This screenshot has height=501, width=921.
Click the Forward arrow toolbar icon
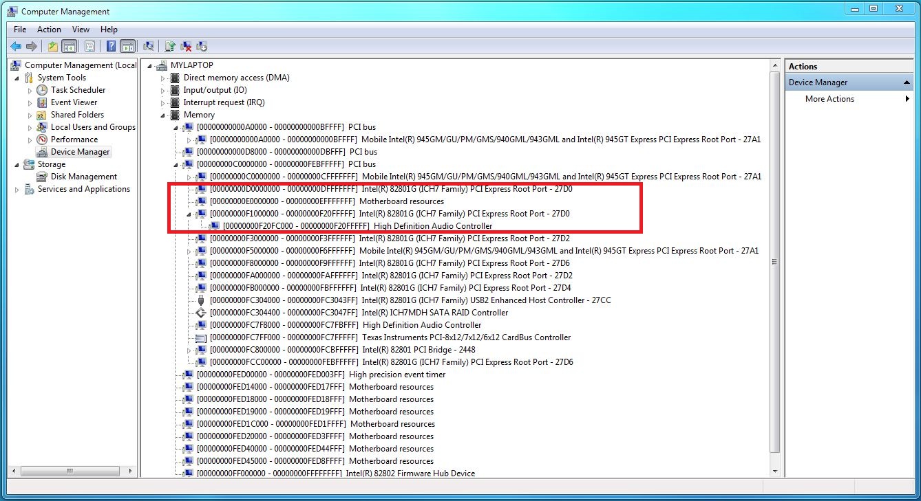[x=31, y=47]
